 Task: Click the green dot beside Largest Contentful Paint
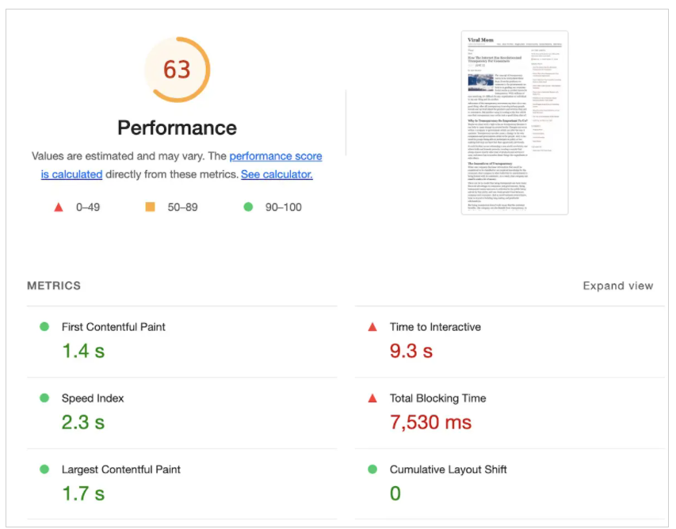click(x=44, y=469)
